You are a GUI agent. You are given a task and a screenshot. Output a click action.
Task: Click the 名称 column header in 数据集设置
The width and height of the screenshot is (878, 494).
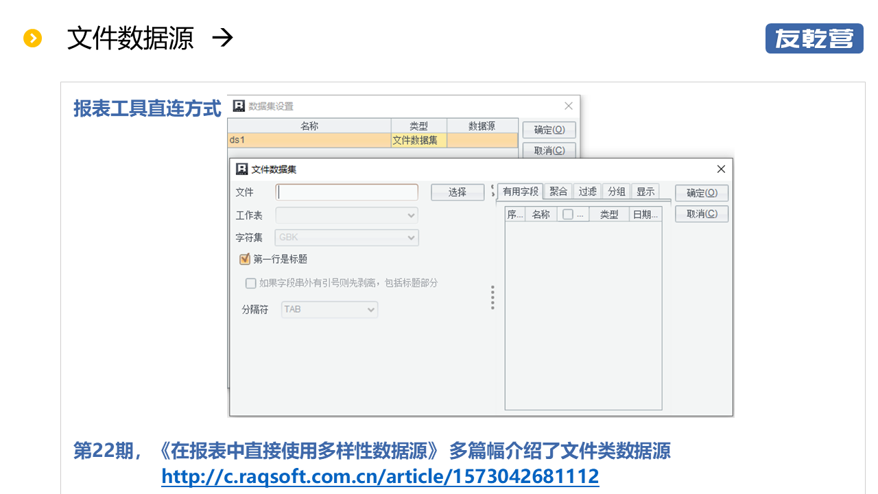pyautogui.click(x=309, y=126)
